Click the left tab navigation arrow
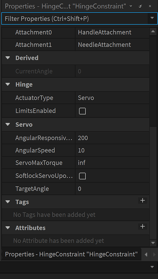The height and width of the screenshot is (279, 158). (x=146, y=254)
